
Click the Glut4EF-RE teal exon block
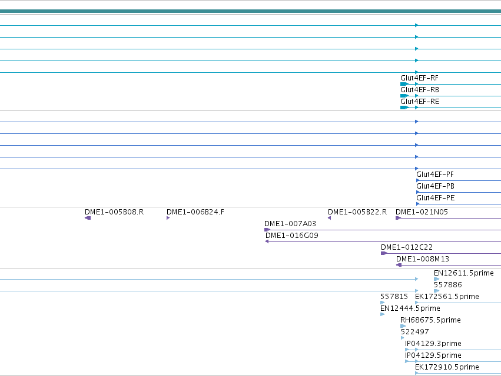click(x=404, y=108)
